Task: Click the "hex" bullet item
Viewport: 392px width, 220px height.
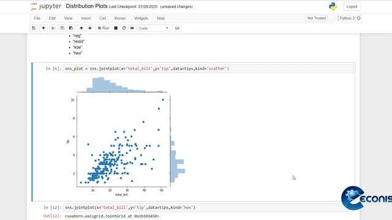Action: (78, 53)
